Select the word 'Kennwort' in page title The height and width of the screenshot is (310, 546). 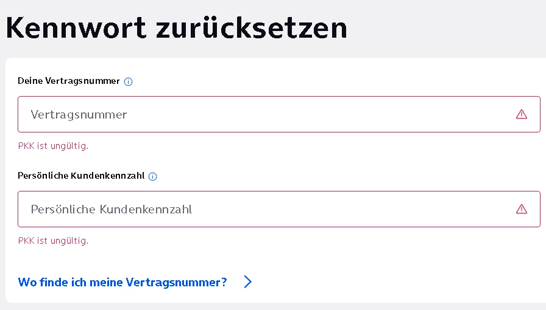point(76,28)
